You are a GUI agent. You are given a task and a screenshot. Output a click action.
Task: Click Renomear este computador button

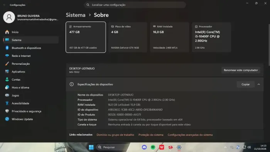tap(241, 70)
